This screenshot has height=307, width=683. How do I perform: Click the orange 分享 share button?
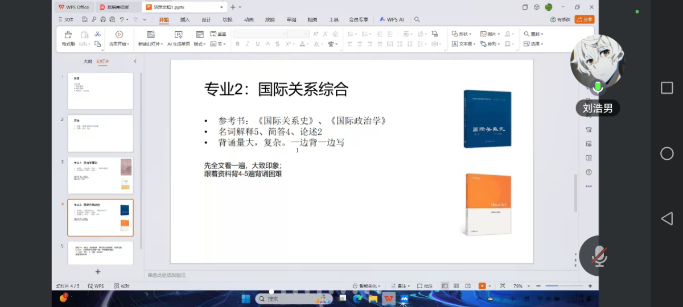pos(585,19)
